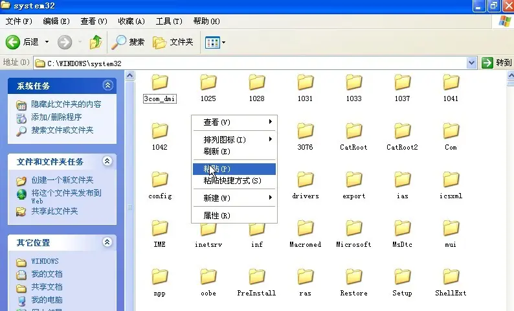Open the 帮助(H) menu
The image size is (514, 311).
[207, 21]
